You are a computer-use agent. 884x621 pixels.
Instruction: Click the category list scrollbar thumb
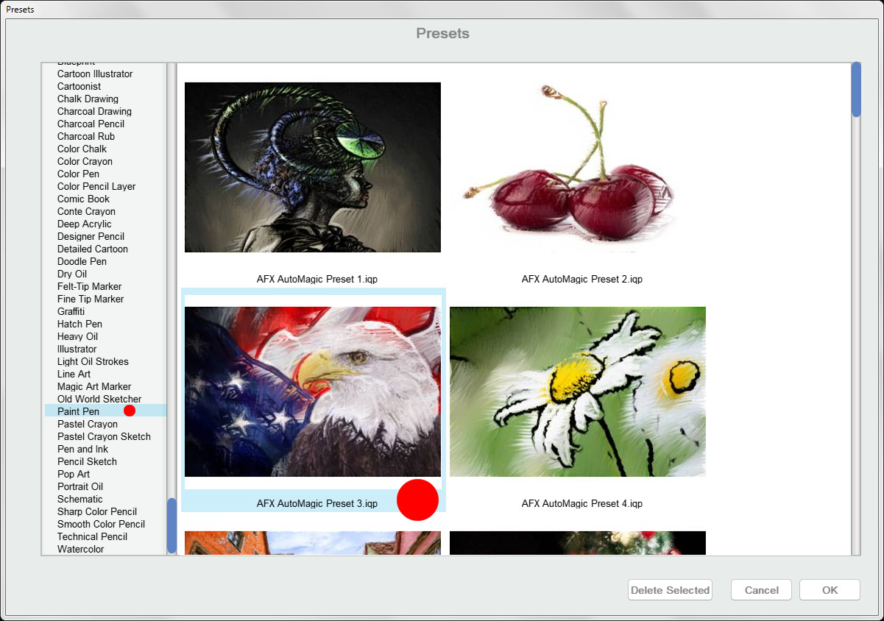[x=172, y=525]
